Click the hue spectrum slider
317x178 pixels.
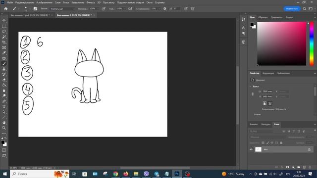click(312, 44)
